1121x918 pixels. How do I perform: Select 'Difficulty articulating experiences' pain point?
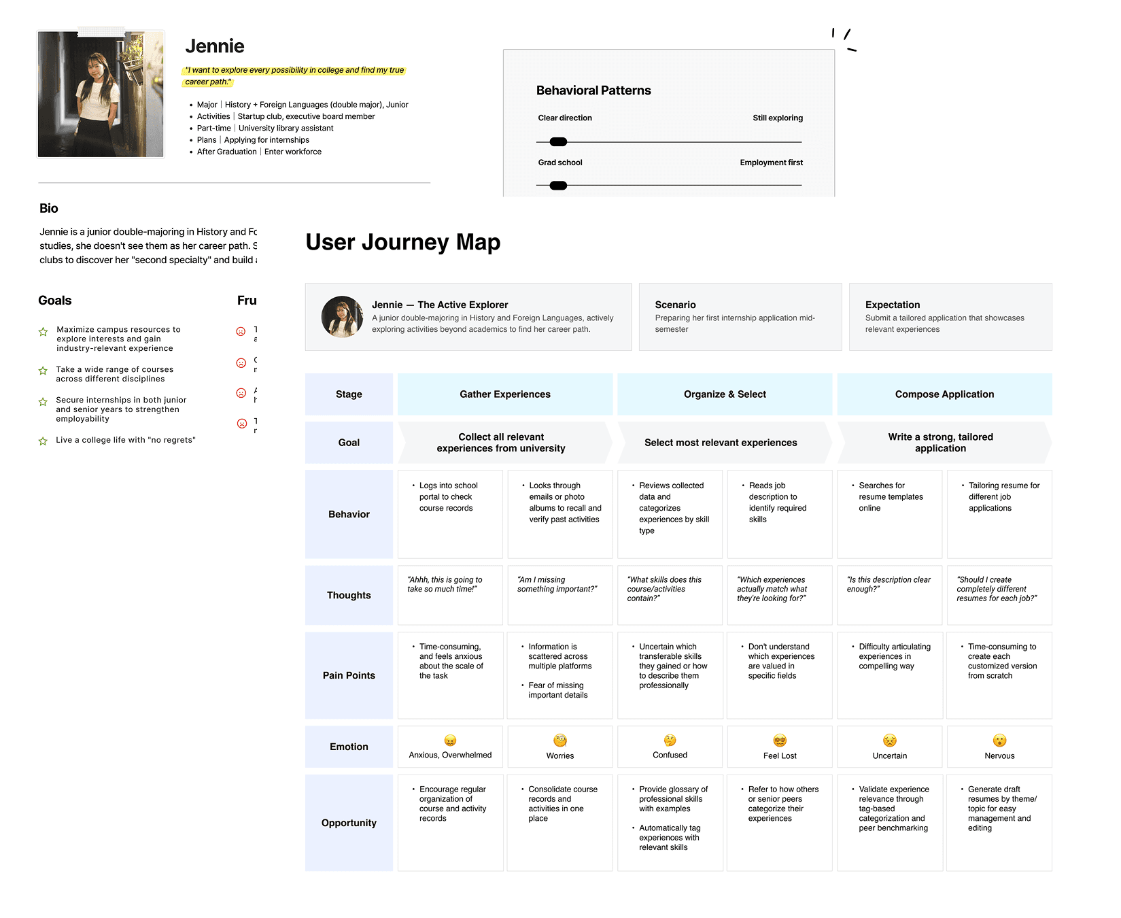coord(890,675)
